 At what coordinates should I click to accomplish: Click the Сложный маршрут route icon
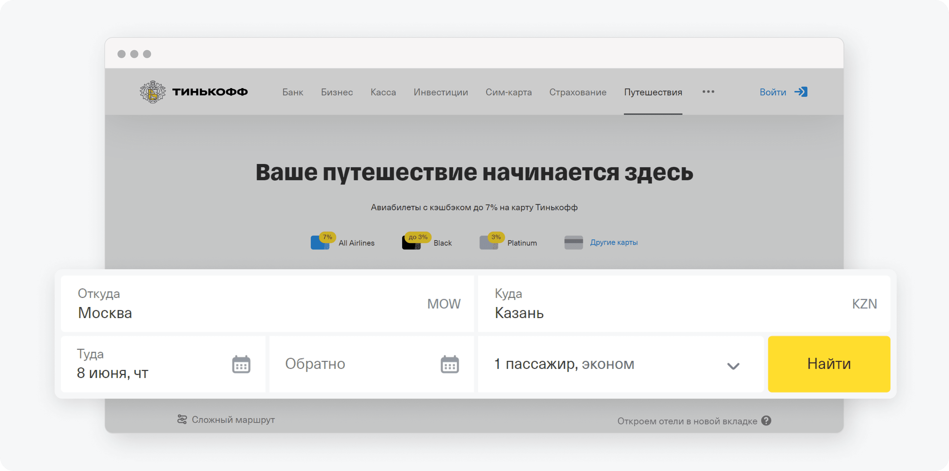[182, 420]
